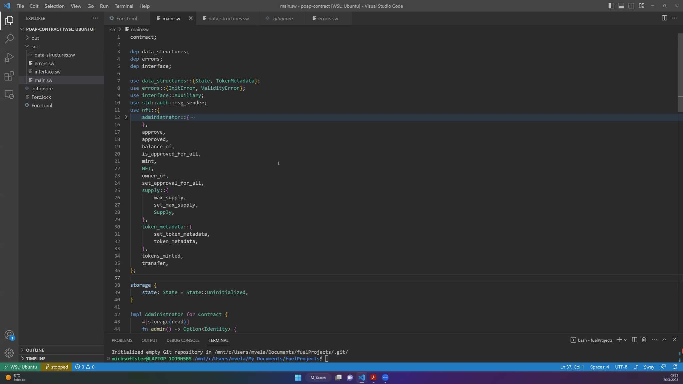Open Windows Start menu
The width and height of the screenshot is (683, 384).
coord(298,377)
